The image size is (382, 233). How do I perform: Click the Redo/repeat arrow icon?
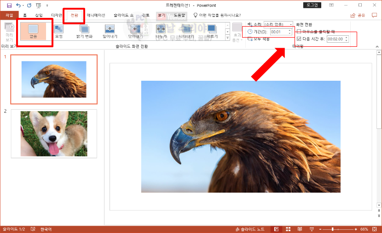(x=29, y=6)
